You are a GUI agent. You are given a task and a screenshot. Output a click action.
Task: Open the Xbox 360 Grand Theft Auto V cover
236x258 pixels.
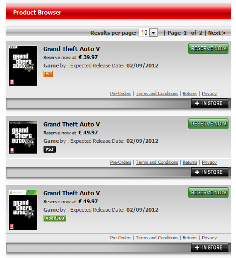23,210
